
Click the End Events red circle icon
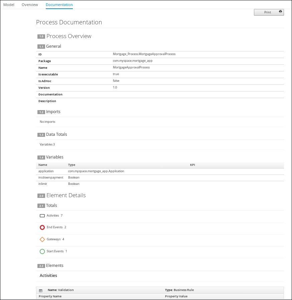click(42, 227)
